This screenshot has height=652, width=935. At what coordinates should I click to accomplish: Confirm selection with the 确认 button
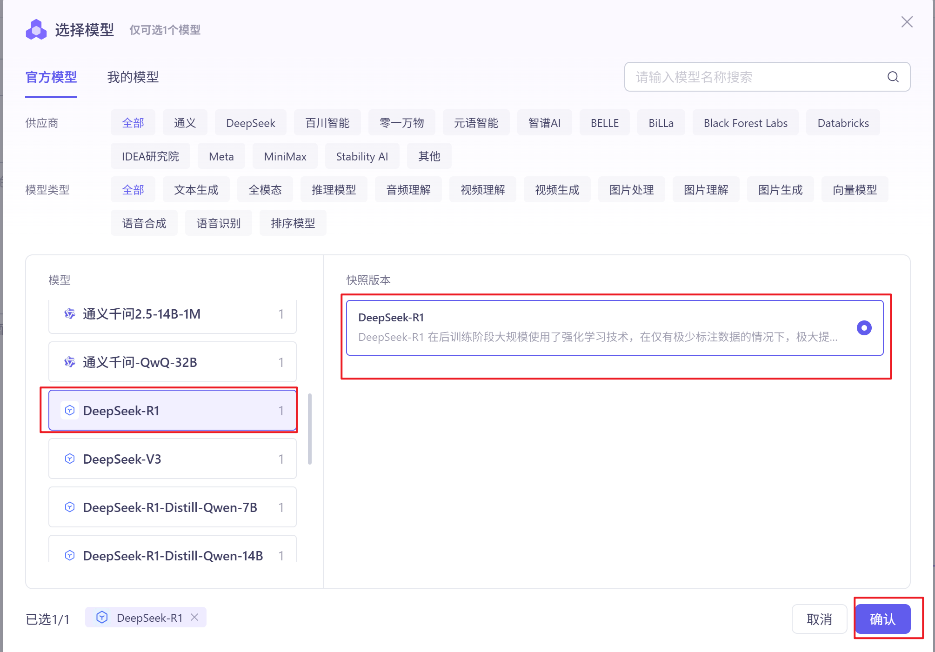coord(882,619)
